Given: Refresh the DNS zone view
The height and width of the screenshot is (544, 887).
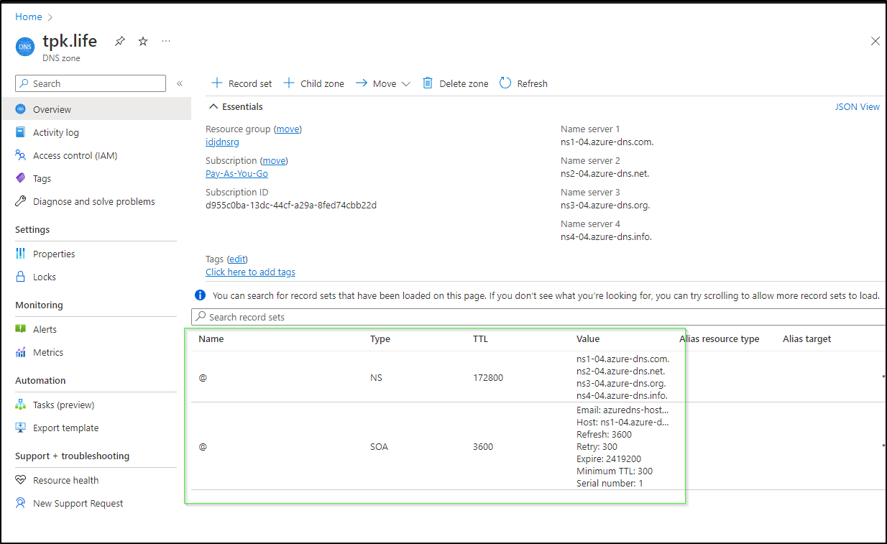Looking at the screenshot, I should (x=523, y=83).
